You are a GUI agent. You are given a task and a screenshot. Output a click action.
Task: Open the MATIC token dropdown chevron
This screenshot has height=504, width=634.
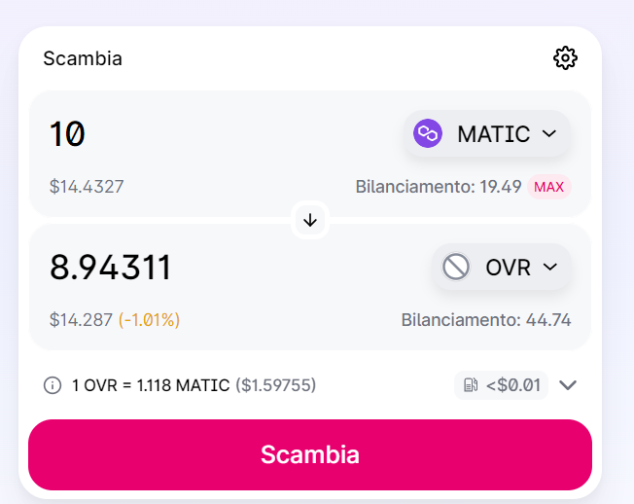tap(549, 133)
